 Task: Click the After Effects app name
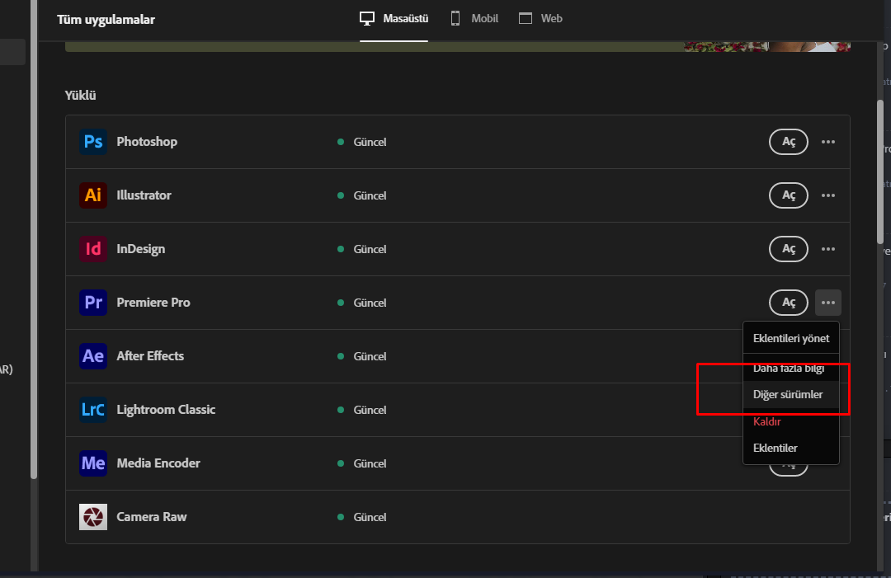(x=151, y=356)
